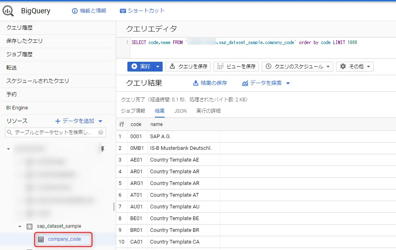Select the company_code table
This screenshot has width=396, height=250.
65,239
